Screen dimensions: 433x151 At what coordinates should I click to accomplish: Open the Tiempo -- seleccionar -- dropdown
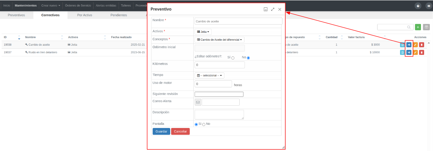click(210, 76)
